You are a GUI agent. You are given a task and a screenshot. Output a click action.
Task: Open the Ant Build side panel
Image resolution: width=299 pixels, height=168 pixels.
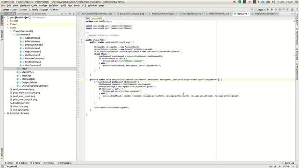point(297,20)
